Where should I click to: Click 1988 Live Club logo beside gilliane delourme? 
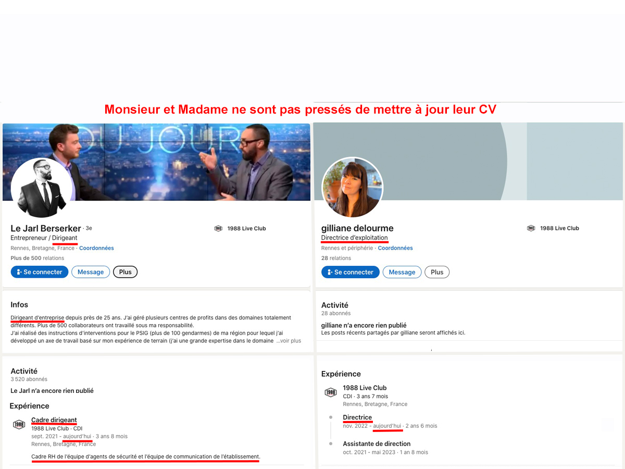coord(531,228)
